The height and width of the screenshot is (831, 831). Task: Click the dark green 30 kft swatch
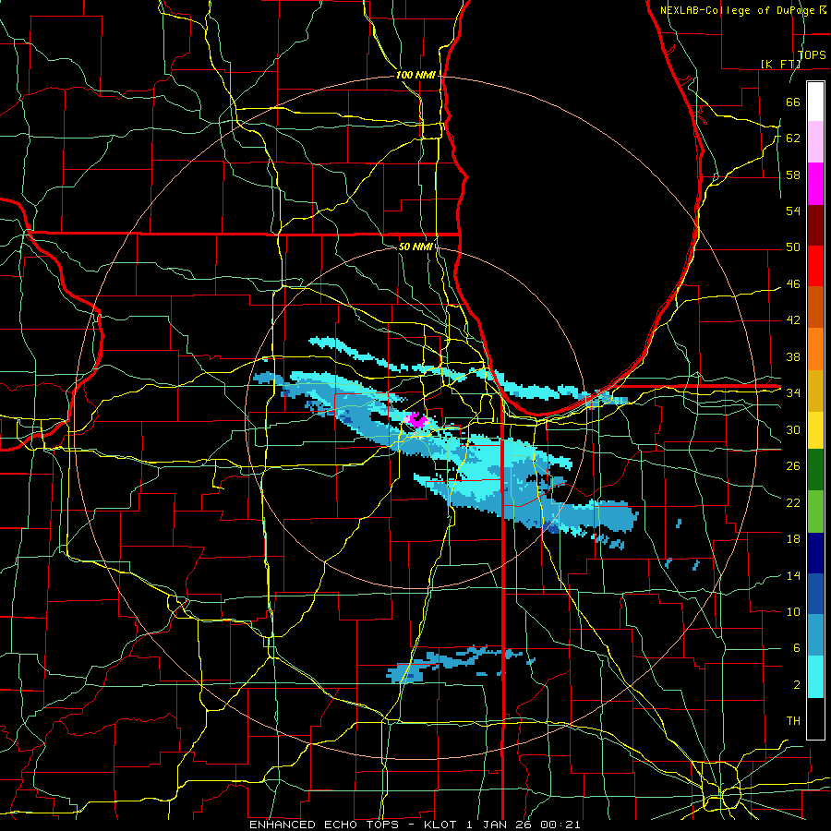[x=815, y=470]
